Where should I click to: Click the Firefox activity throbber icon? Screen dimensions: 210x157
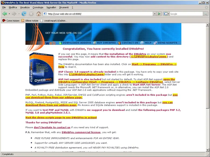click(206, 8)
